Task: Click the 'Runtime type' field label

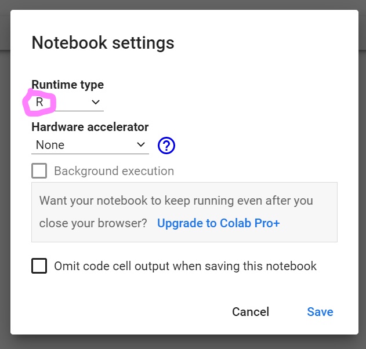Action: pos(67,85)
